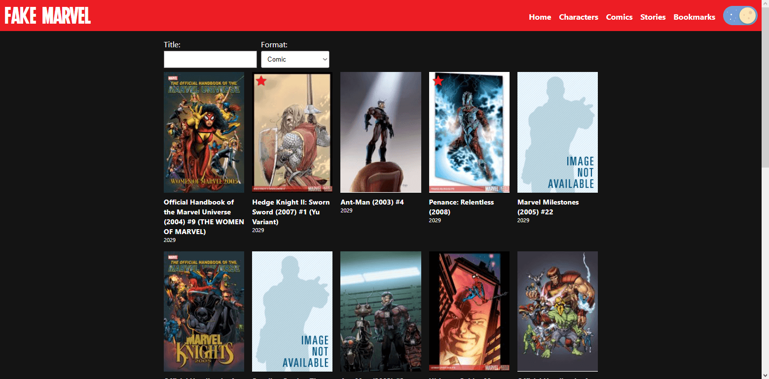Open the Penance: Relentless cover image
The image size is (769, 379).
click(469, 132)
